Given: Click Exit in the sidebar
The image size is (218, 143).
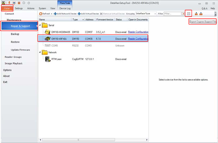Looking at the screenshot, I should (5, 82).
